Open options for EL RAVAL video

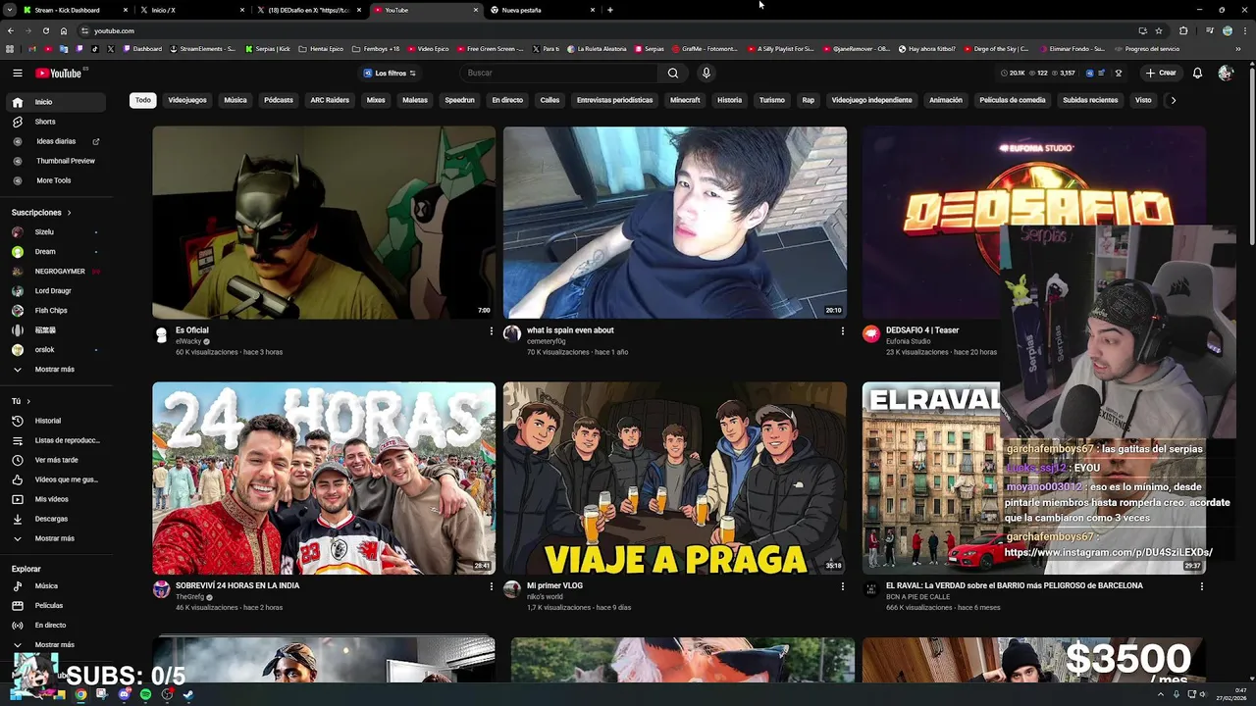pos(1201,586)
